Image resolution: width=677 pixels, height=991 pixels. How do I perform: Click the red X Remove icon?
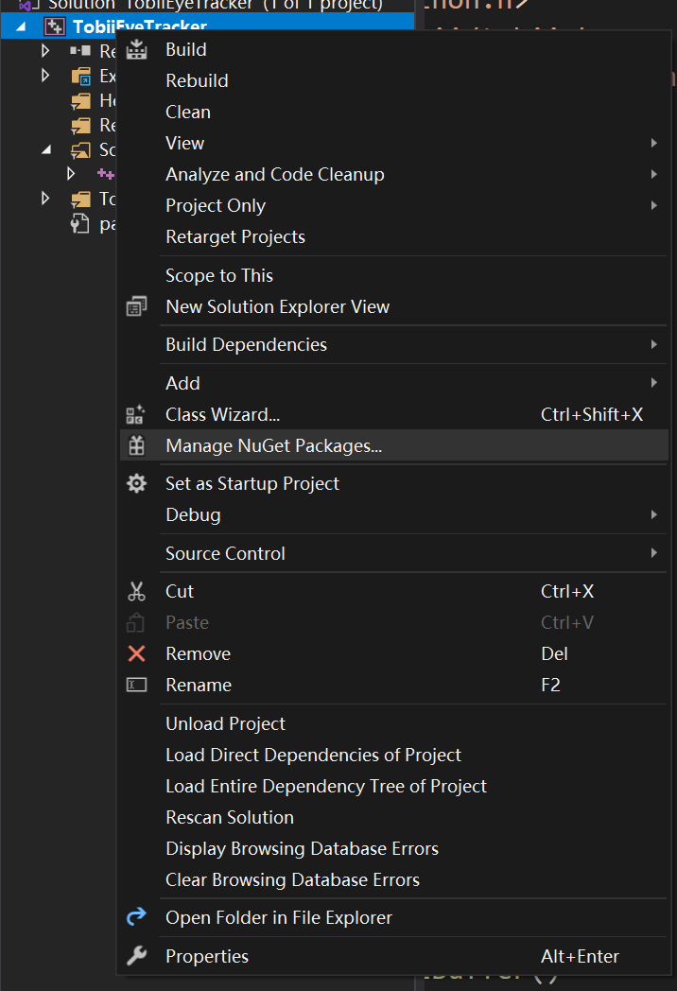tap(136, 653)
